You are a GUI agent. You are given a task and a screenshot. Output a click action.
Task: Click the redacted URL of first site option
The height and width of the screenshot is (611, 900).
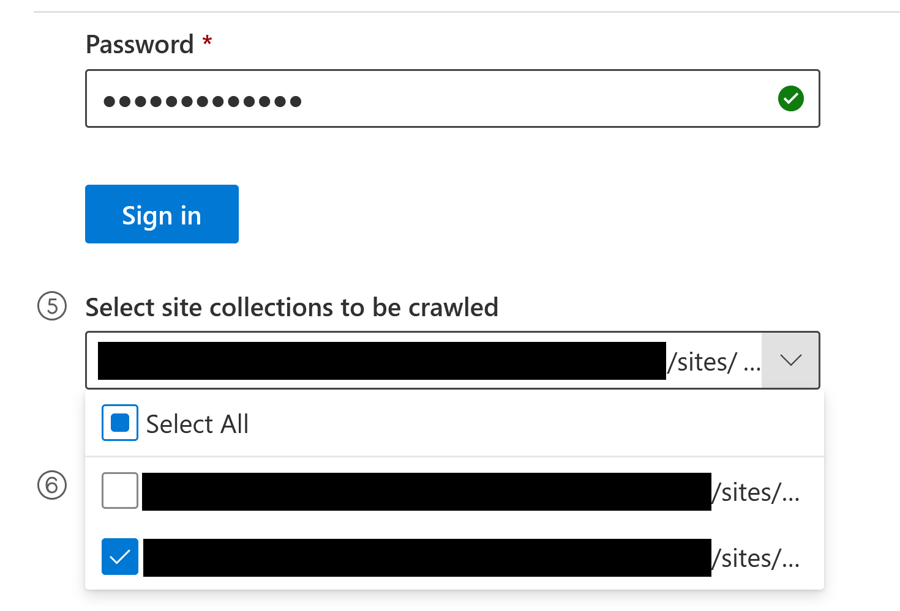(x=427, y=492)
